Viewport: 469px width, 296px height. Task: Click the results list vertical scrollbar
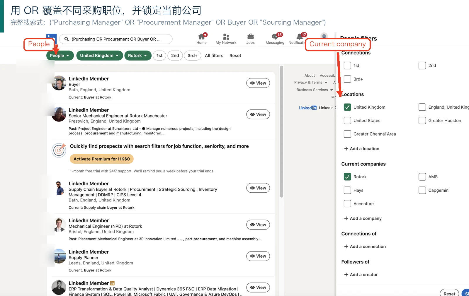(282, 132)
